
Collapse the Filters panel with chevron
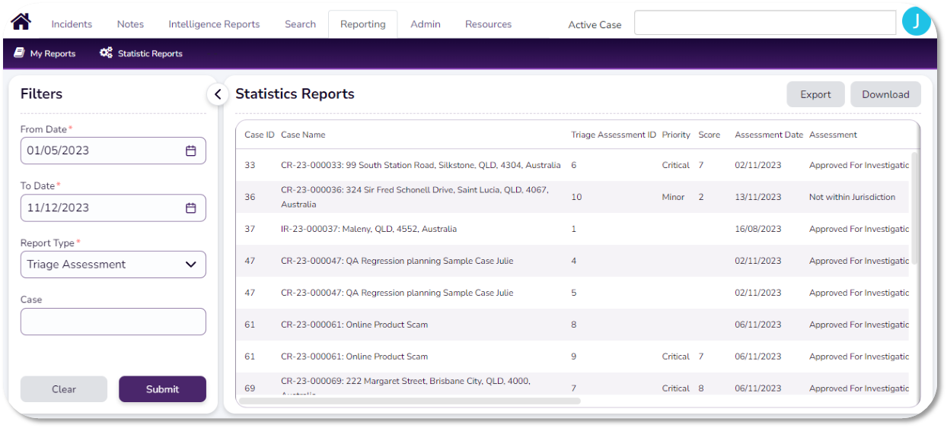coord(218,94)
